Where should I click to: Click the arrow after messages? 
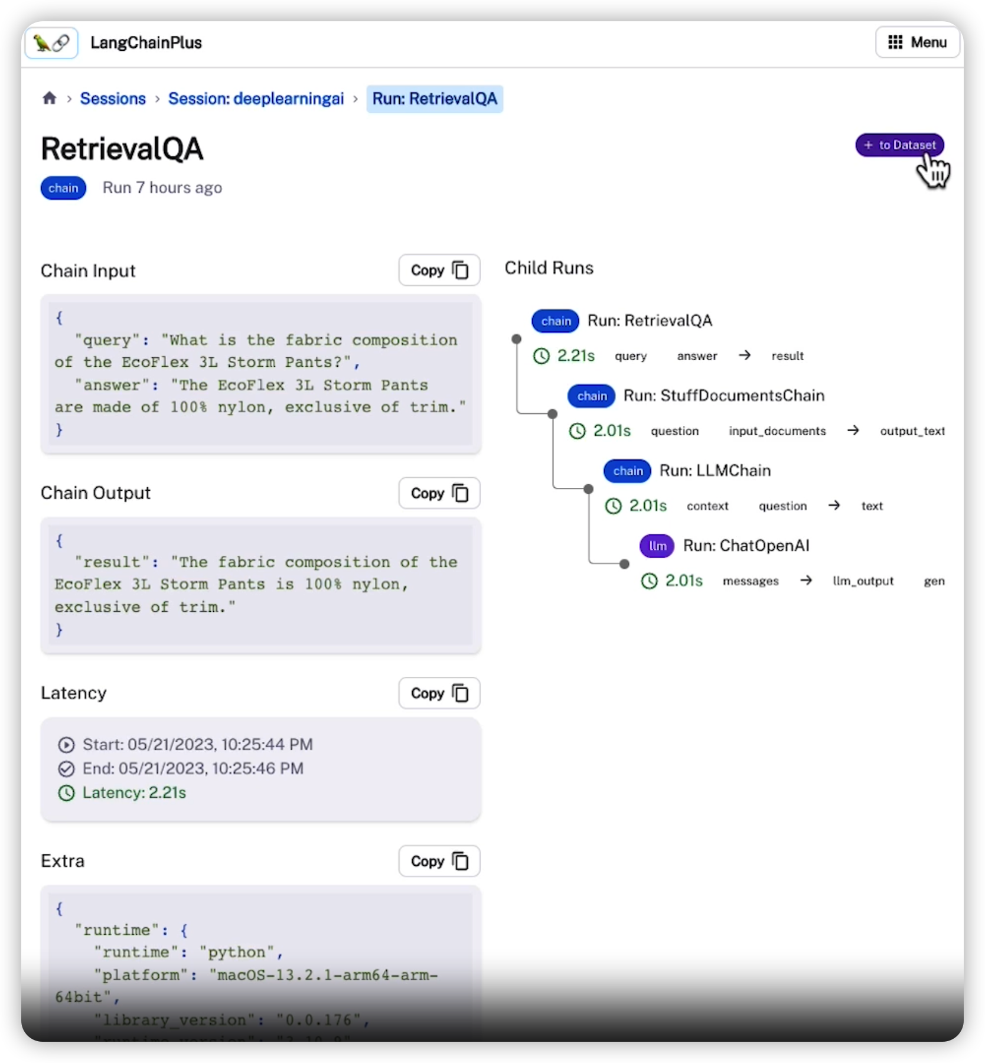(806, 581)
